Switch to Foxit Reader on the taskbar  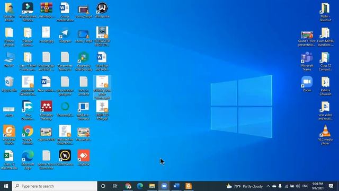189,186
